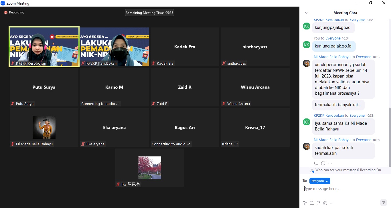Click the send message arrow button
This screenshot has height=208, width=391.
tap(383, 203)
